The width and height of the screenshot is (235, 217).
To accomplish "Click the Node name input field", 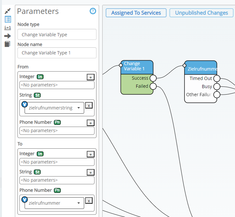I will pos(57,53).
